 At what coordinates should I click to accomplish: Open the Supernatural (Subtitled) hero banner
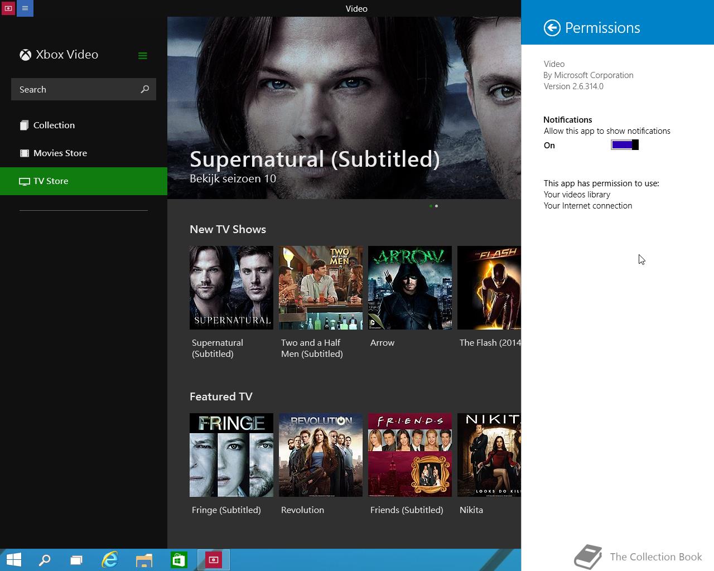pos(344,108)
